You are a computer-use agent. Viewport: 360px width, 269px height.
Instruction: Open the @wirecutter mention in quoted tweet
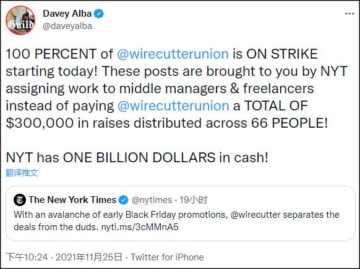point(255,215)
